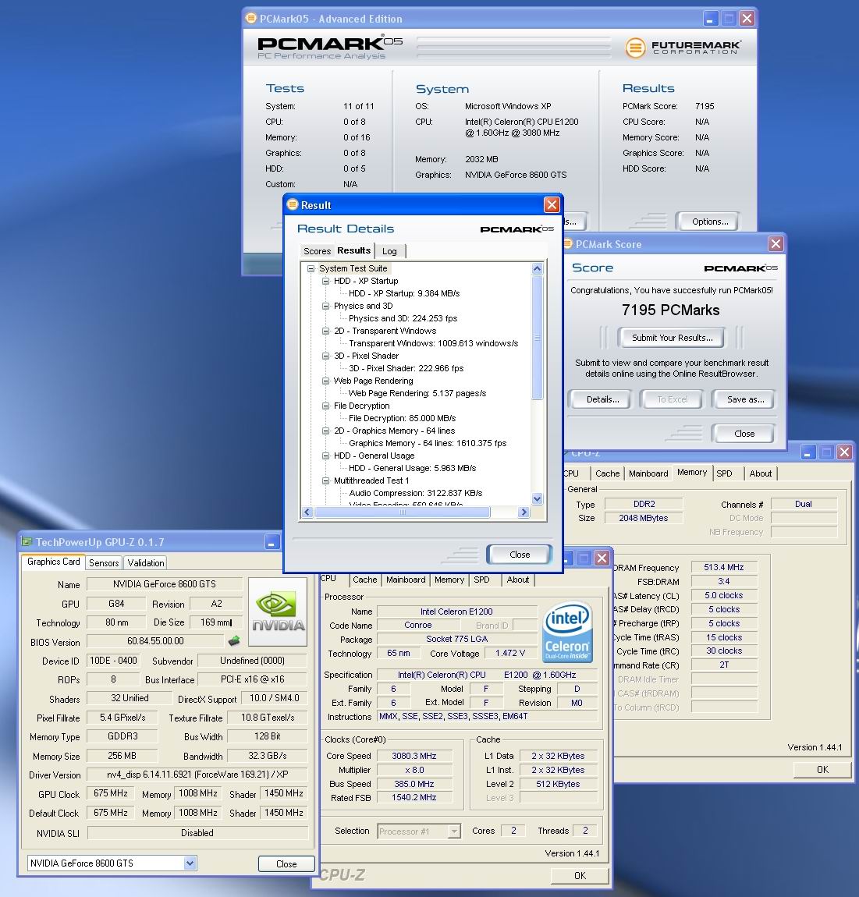Click the scroll up arrow in Result tree

(537, 268)
